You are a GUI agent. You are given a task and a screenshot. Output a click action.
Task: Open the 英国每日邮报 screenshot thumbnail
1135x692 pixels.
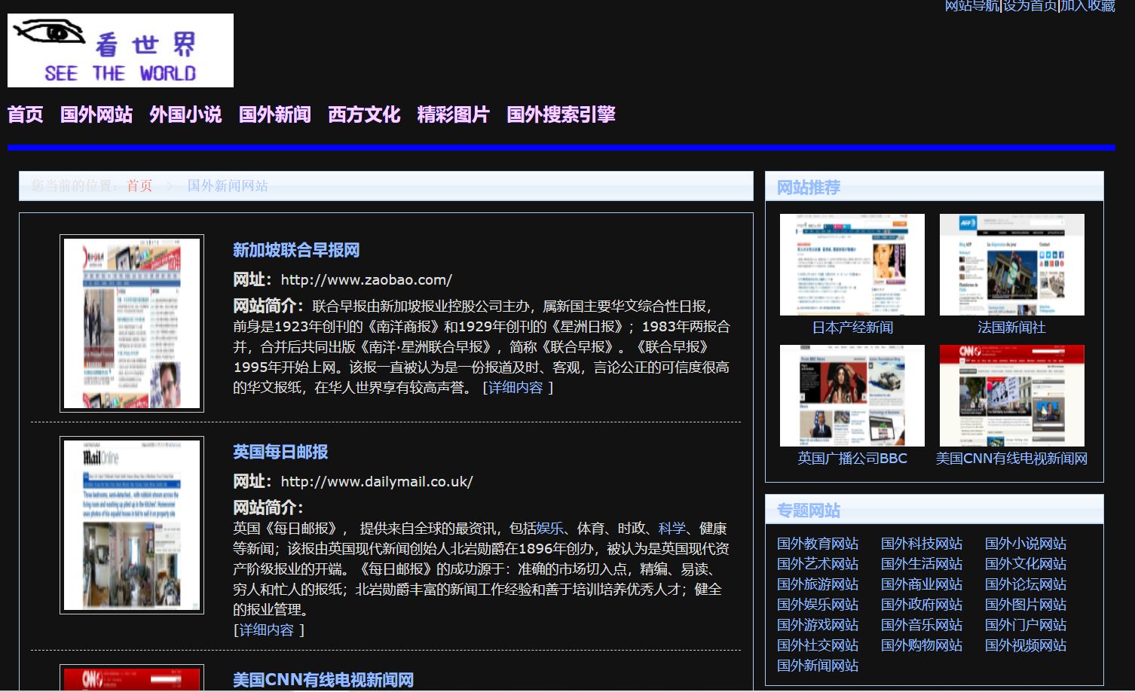click(x=132, y=525)
